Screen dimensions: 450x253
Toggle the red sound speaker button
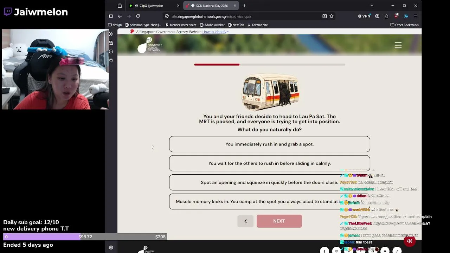tap(410, 241)
